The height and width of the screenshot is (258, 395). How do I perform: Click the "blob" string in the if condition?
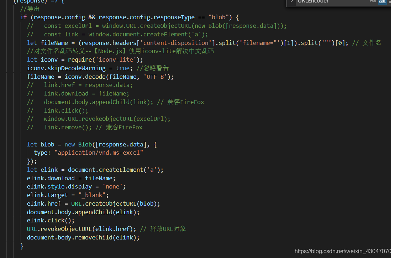tap(218, 17)
